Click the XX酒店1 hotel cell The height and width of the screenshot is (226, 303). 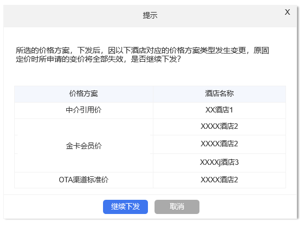tap(219, 110)
